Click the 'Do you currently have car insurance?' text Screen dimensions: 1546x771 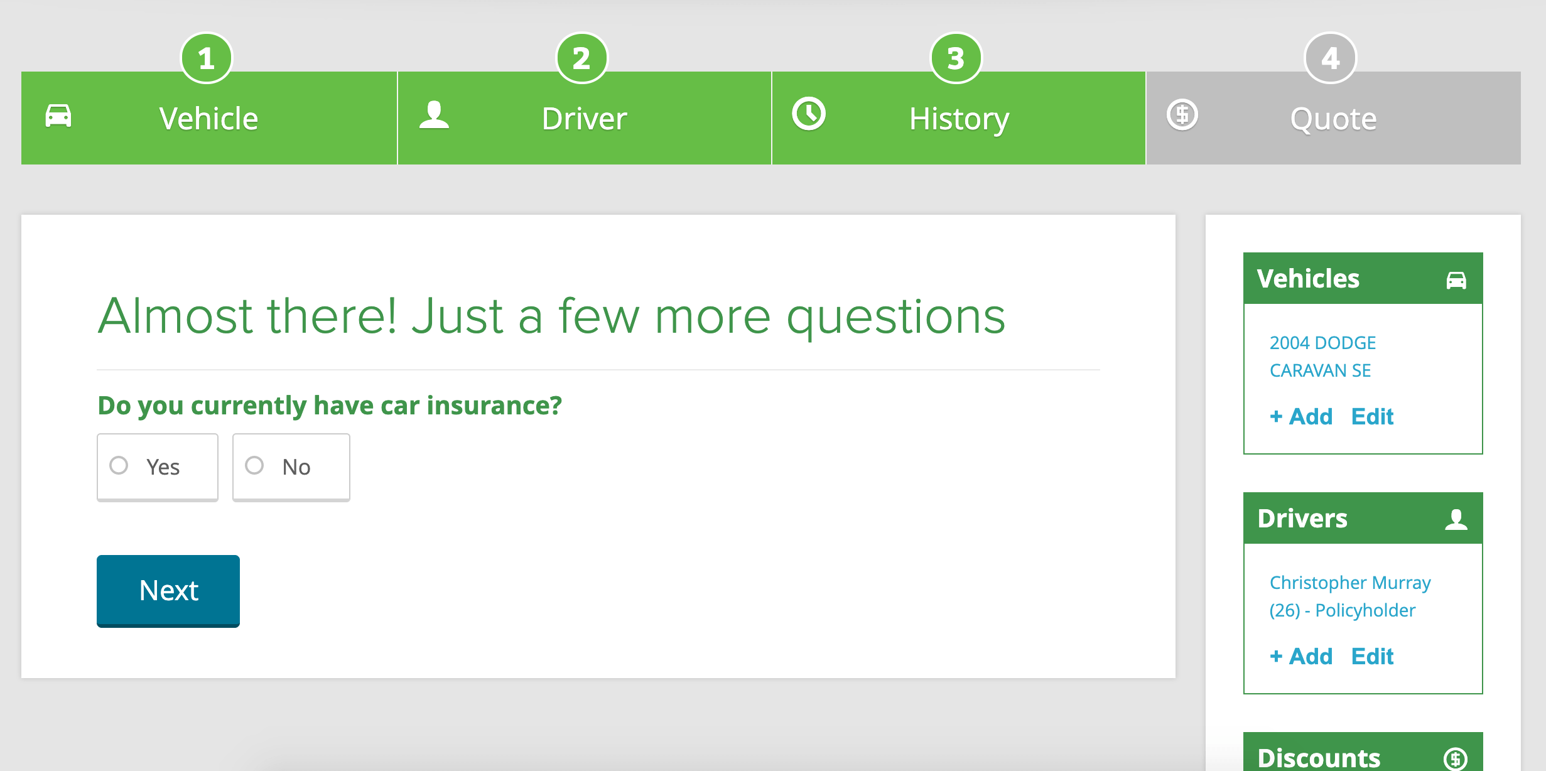point(330,406)
